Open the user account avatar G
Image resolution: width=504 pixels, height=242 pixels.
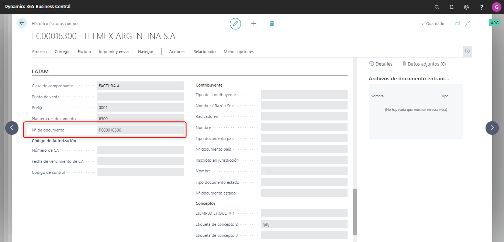point(496,7)
